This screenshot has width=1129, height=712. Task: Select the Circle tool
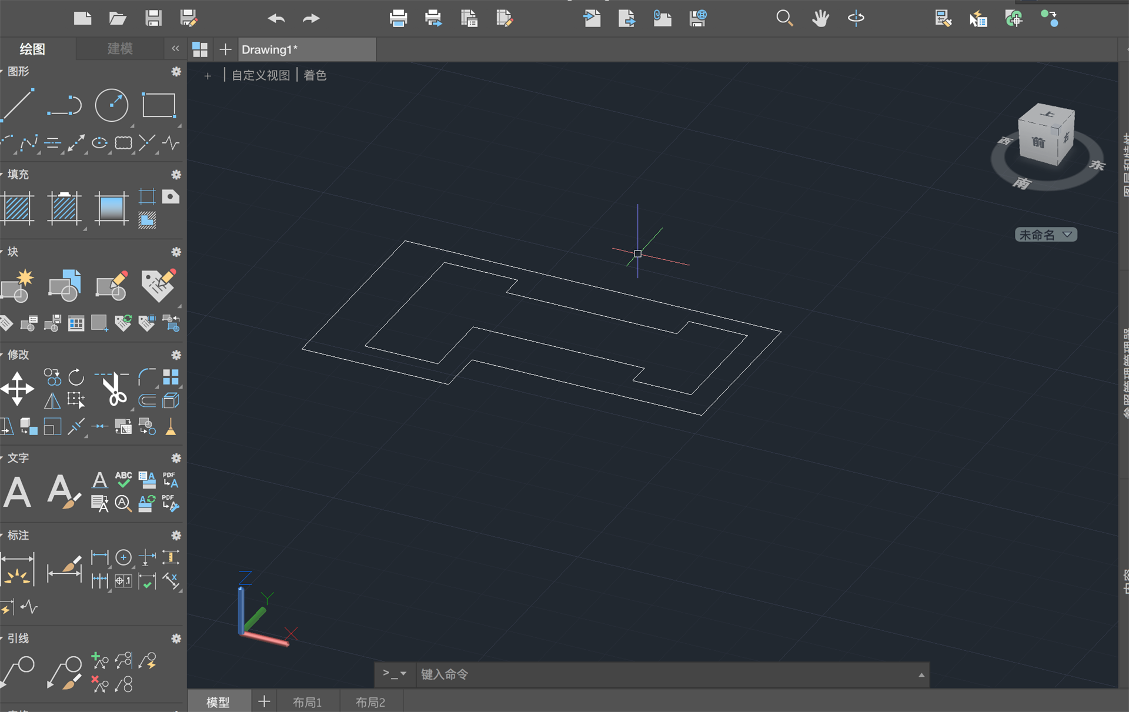pos(112,106)
